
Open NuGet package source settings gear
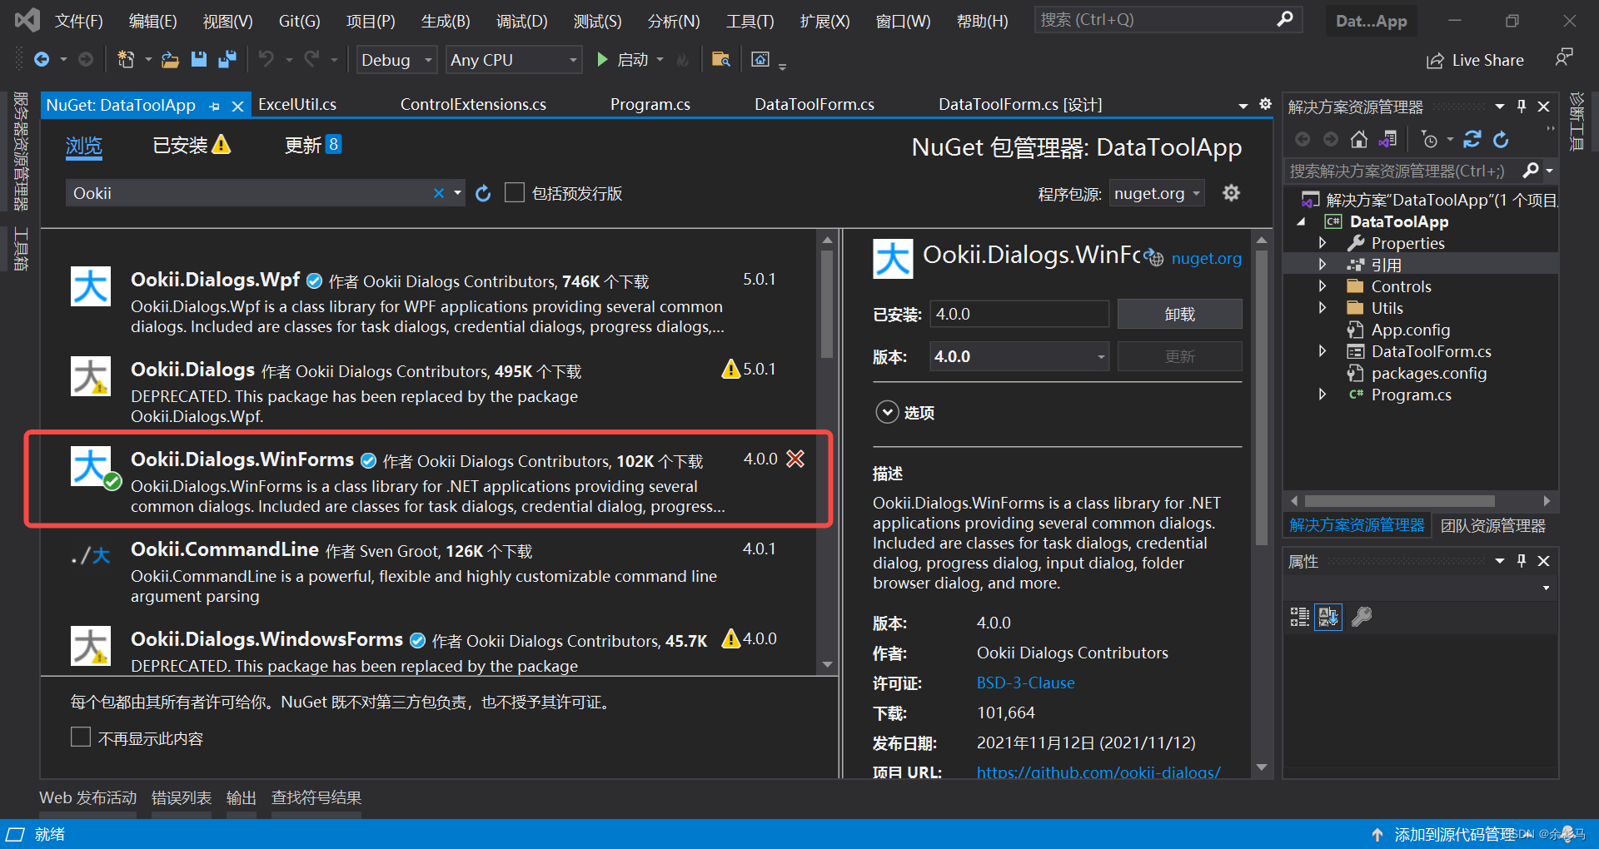pyautogui.click(x=1232, y=192)
